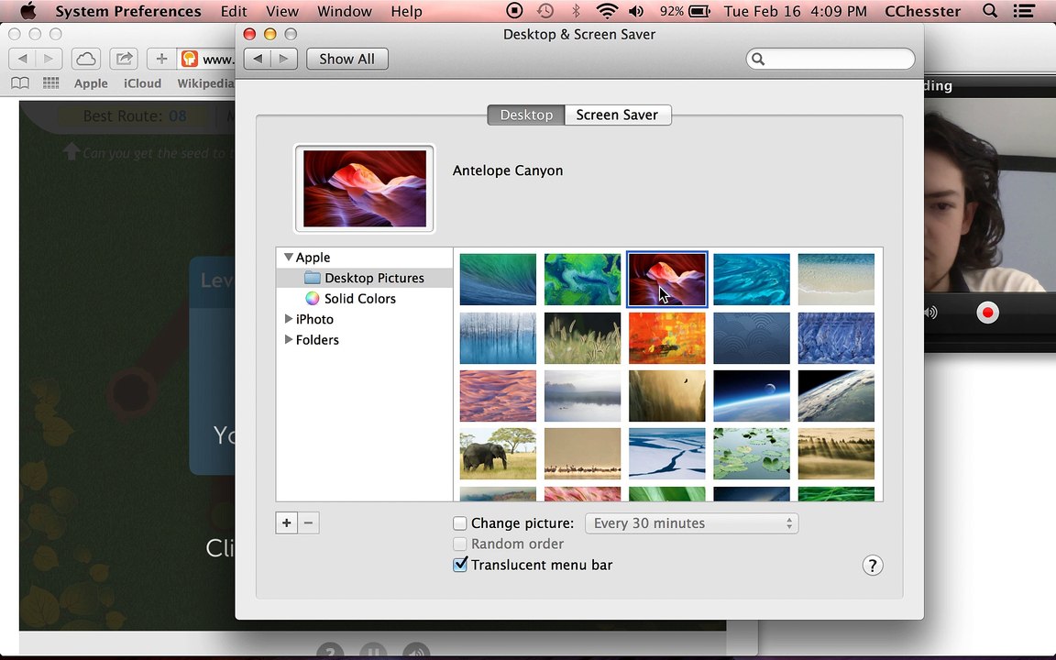This screenshot has width=1056, height=660.
Task: Click the large Antelope Canyon preview image
Action: (364, 189)
